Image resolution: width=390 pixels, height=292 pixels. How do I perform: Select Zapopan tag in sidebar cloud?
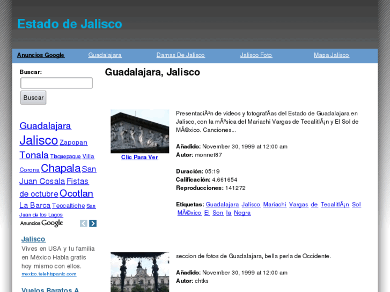coord(73,143)
